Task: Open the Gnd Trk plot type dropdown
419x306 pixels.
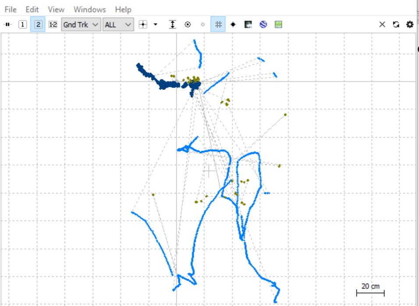Action: tap(81, 25)
